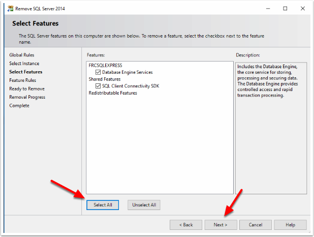
Task: Click the Unselect All button
Action: click(x=144, y=205)
